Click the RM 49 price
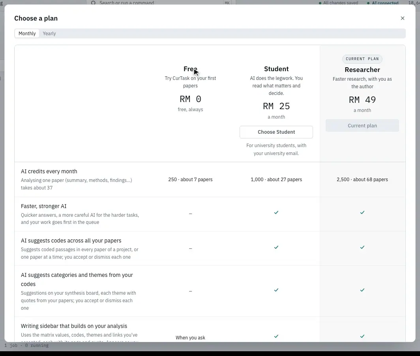This screenshot has width=420, height=356. click(362, 100)
